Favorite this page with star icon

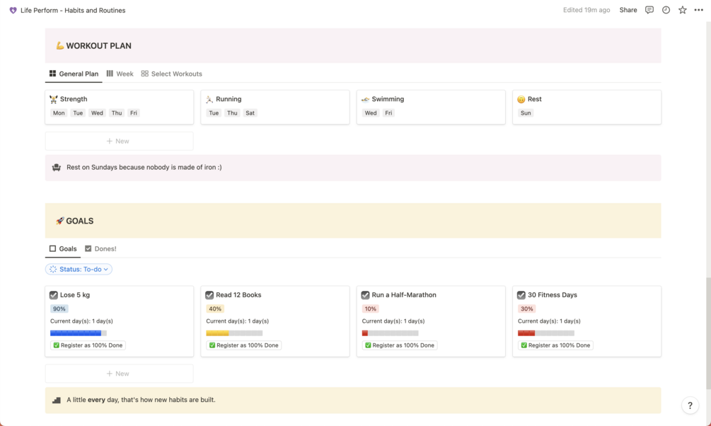682,10
